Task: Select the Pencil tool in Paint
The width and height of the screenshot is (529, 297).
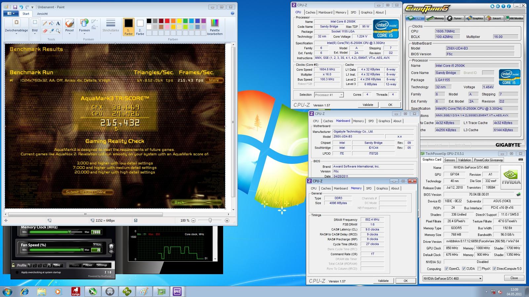Action: 45,23
